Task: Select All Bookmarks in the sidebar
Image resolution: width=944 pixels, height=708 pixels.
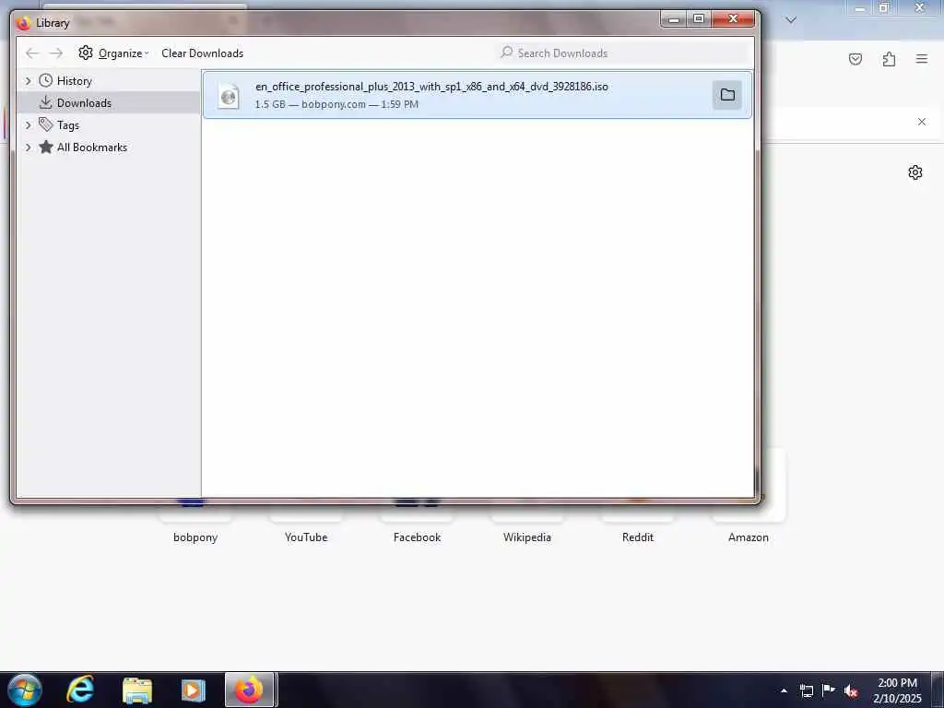Action: point(92,147)
